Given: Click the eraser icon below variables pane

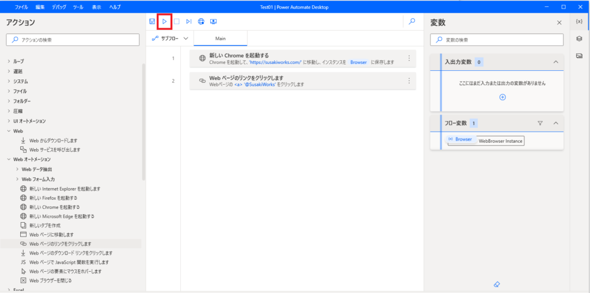Looking at the screenshot, I should click(x=496, y=284).
